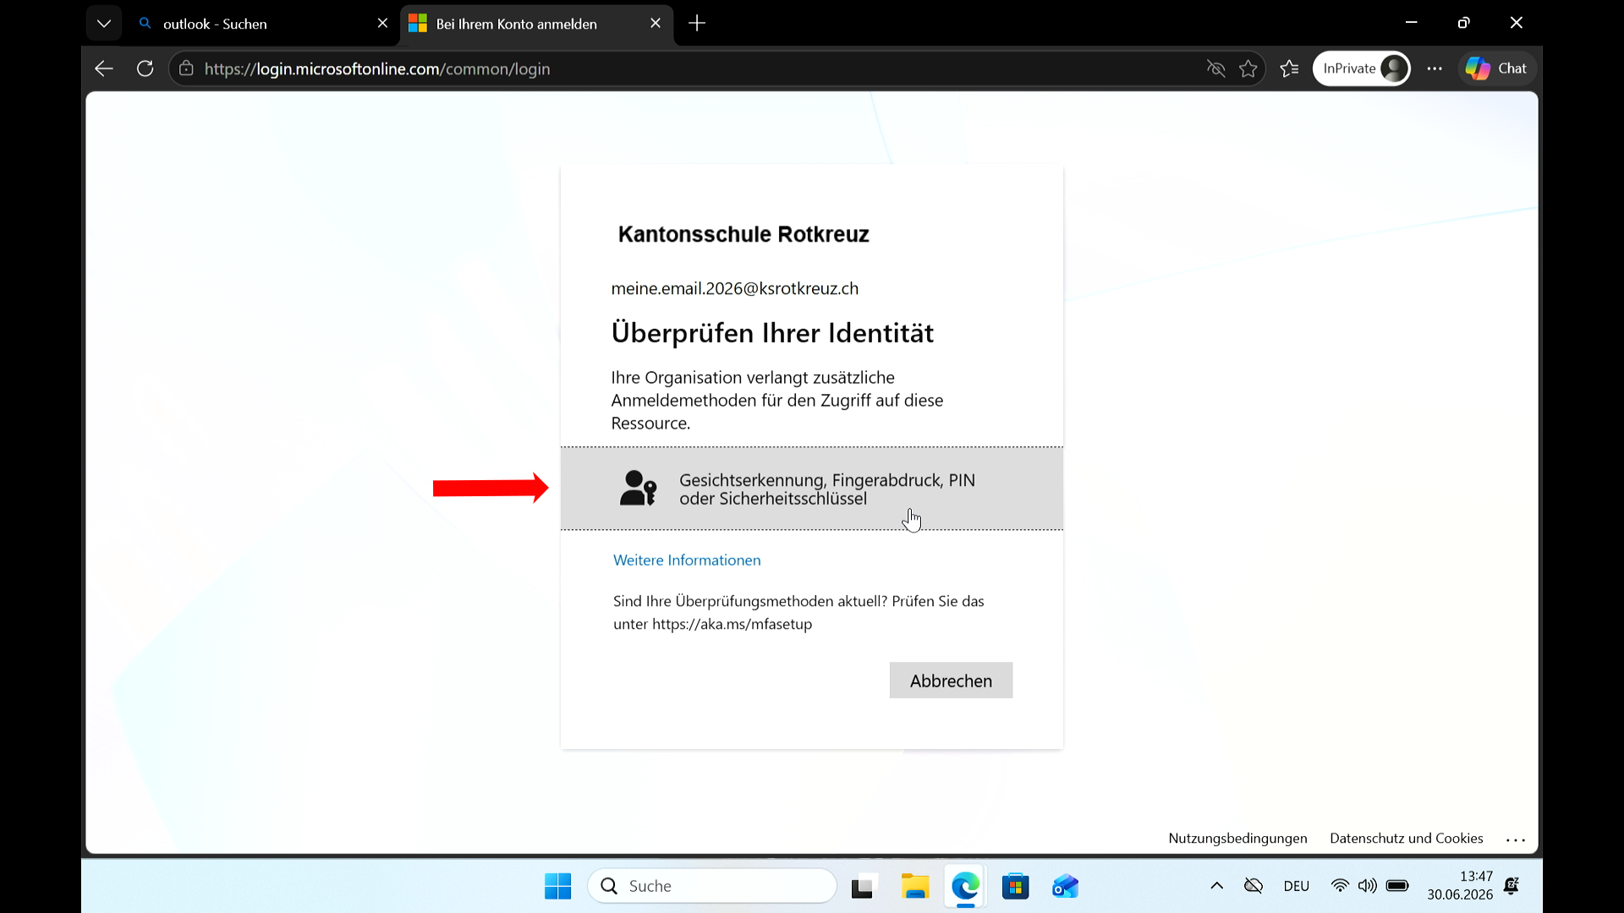Change the DEU keyboard language

point(1296,886)
